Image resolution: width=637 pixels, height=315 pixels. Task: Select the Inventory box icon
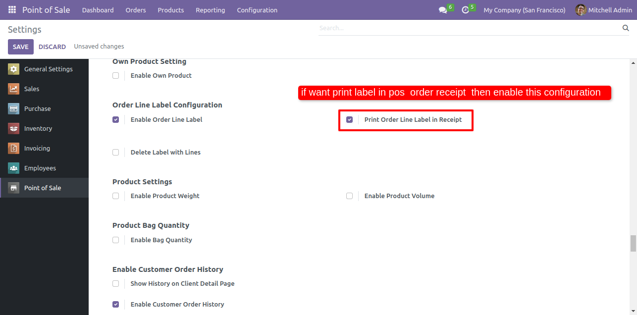[14, 129]
